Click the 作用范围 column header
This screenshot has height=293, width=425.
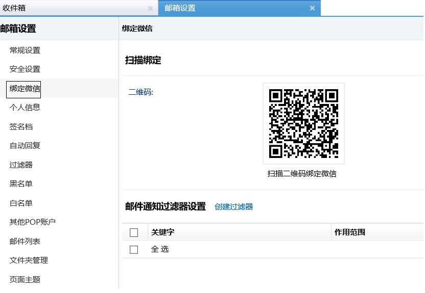coord(349,232)
